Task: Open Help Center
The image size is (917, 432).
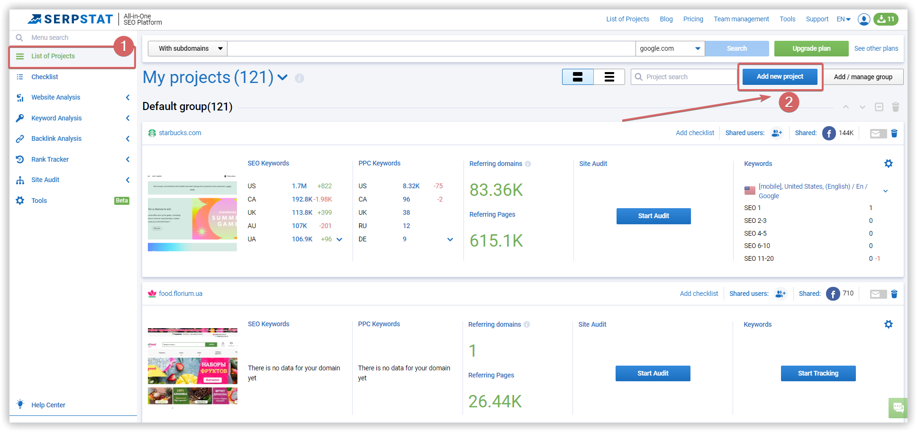Action: tap(48, 405)
